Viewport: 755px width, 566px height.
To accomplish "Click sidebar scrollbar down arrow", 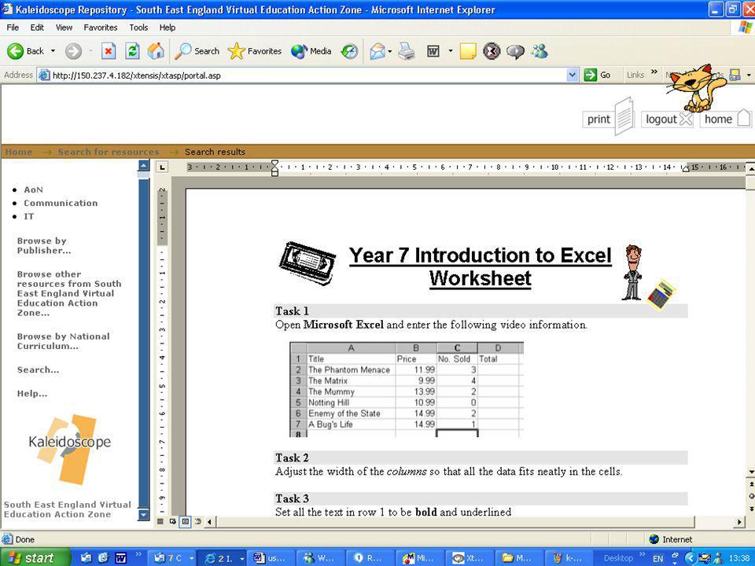I will coord(143,514).
